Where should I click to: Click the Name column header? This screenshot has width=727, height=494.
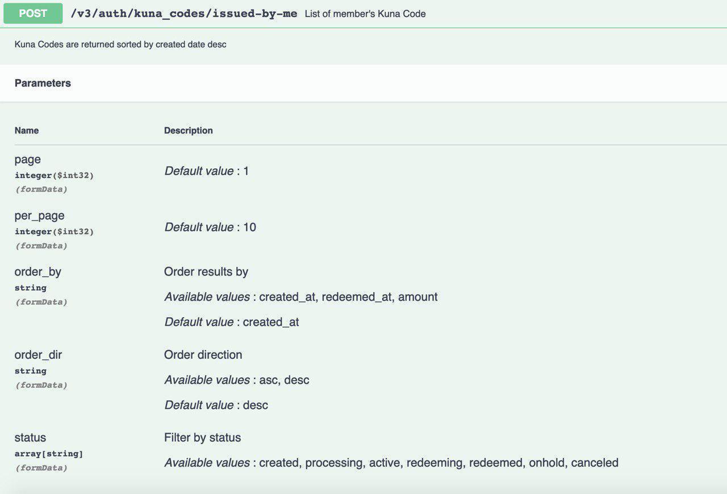[27, 130]
